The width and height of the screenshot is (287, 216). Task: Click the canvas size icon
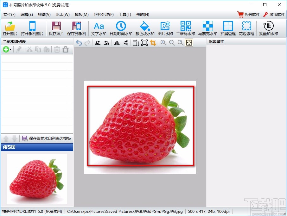(144, 43)
